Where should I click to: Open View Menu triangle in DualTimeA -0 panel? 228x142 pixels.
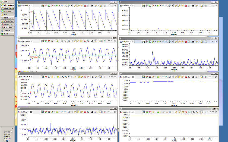109,5
